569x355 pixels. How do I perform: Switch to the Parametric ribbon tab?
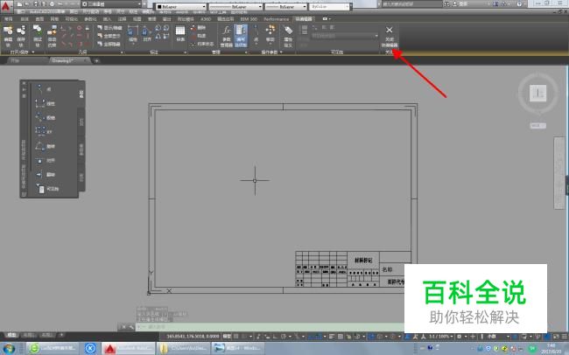point(90,19)
